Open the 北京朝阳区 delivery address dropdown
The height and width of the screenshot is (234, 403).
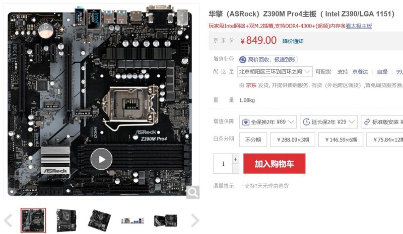point(275,72)
